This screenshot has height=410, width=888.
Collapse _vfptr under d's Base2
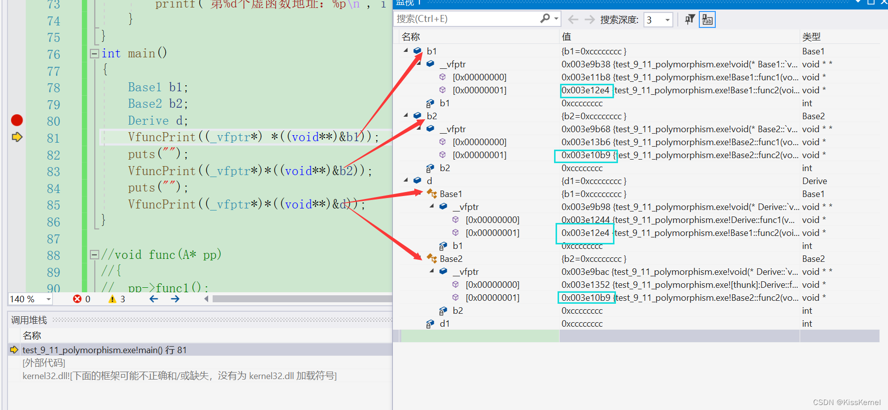coord(432,271)
